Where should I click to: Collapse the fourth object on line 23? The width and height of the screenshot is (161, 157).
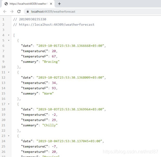pos(9,136)
